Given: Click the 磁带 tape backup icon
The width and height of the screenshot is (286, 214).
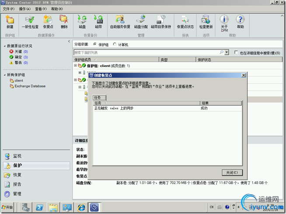Looking at the screenshot, I should 98,22.
